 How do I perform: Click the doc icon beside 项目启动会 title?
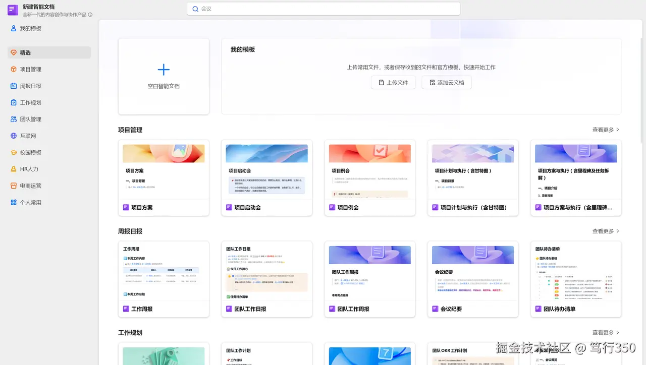tap(229, 207)
